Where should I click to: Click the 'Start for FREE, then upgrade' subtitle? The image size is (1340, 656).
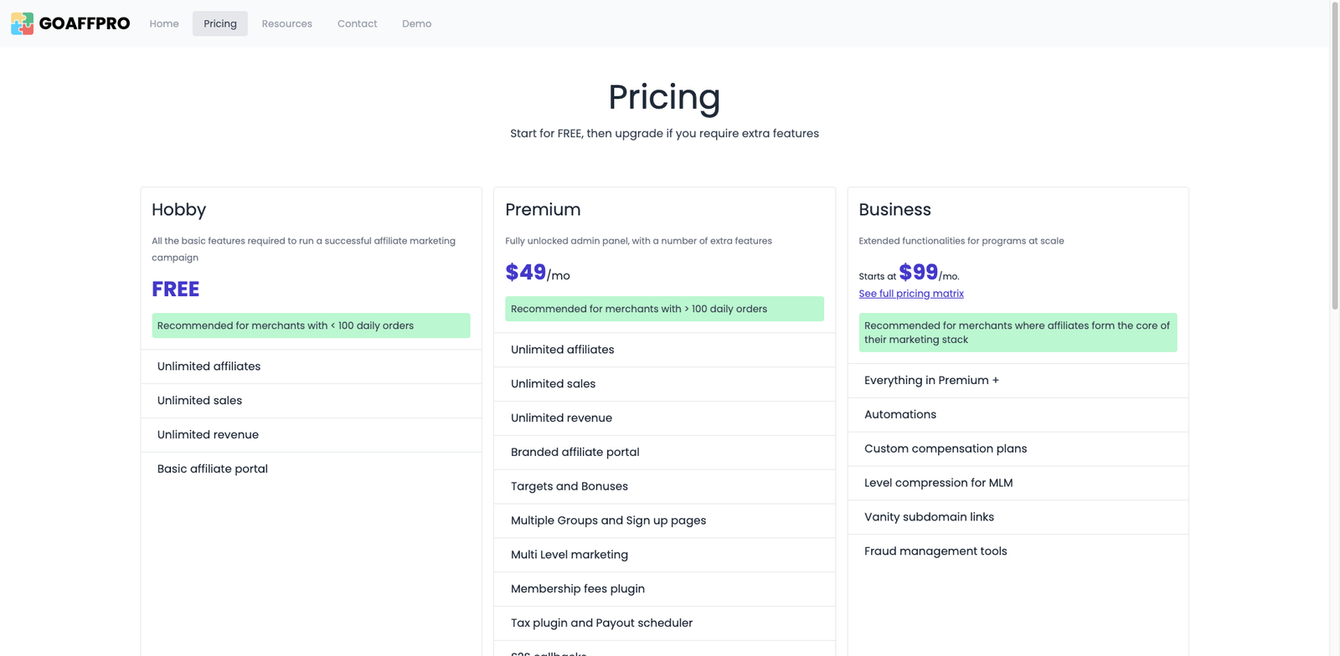point(664,133)
